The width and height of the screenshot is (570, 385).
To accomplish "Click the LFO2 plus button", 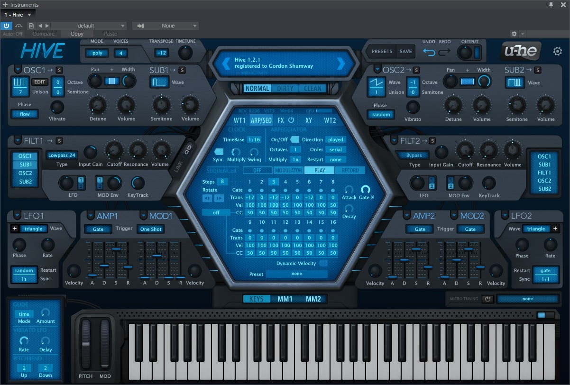I will pos(556,229).
